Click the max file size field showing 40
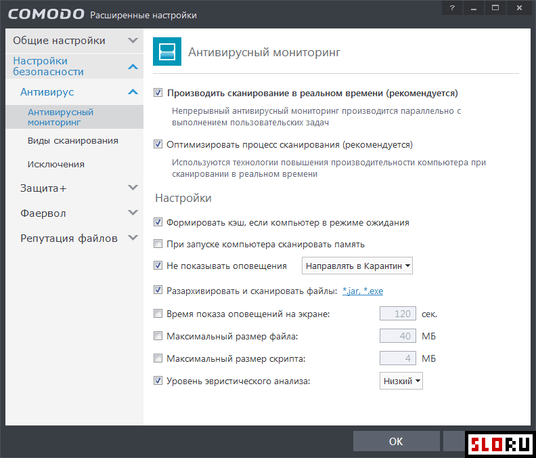Viewport: 536px width, 458px height. tap(398, 336)
